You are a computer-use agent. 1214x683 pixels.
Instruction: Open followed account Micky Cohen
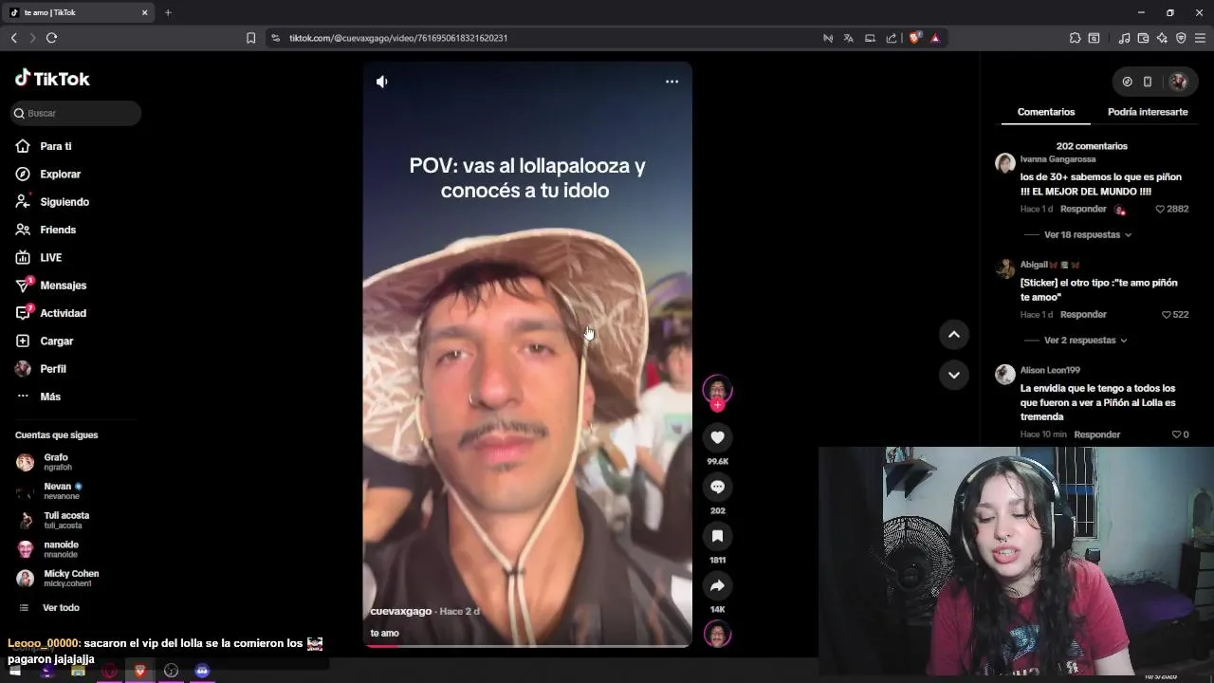(x=58, y=578)
